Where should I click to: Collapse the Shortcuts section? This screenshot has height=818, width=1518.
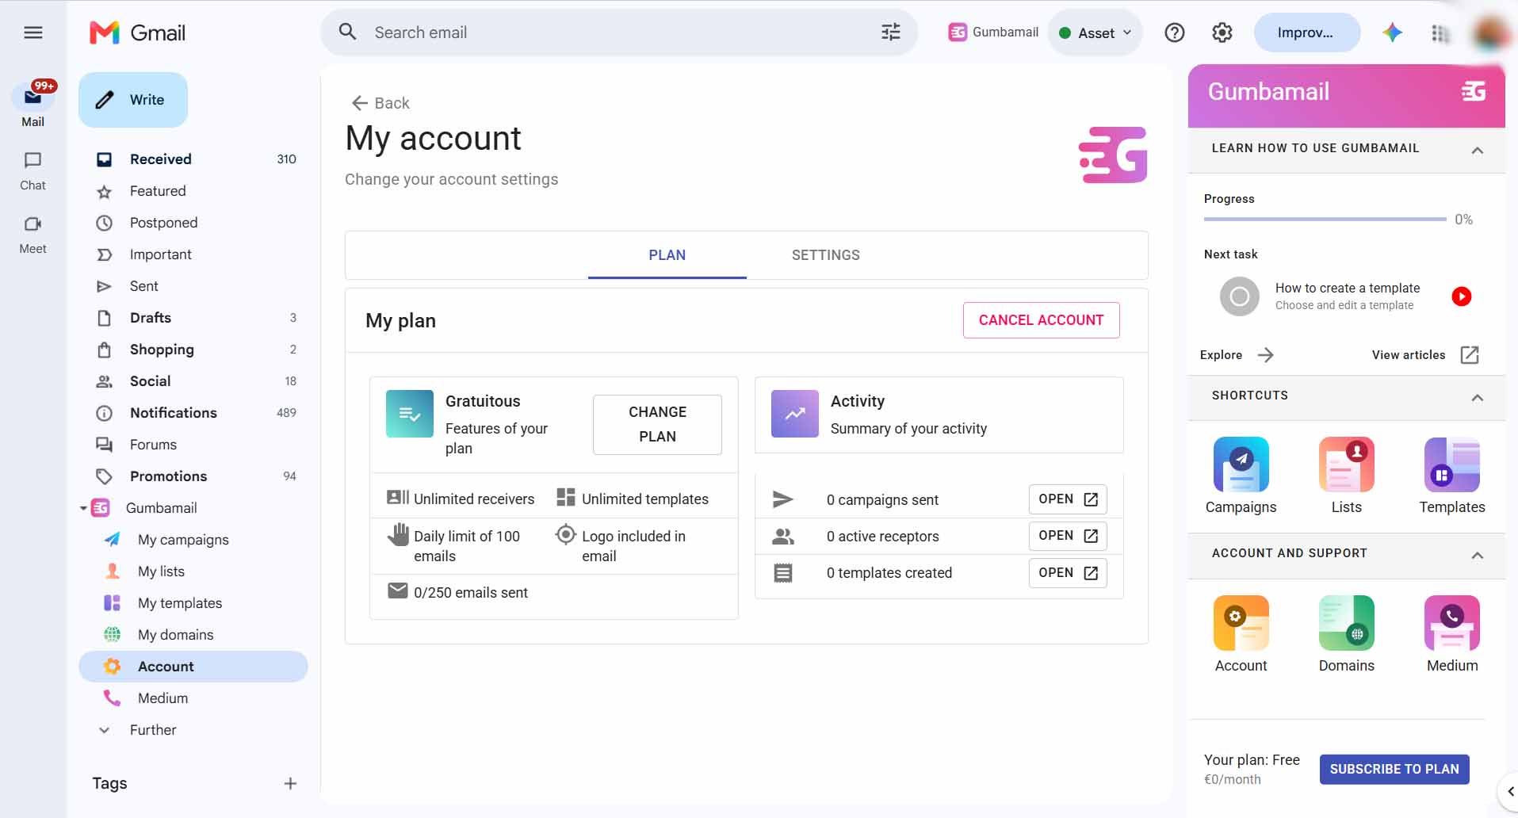point(1478,398)
